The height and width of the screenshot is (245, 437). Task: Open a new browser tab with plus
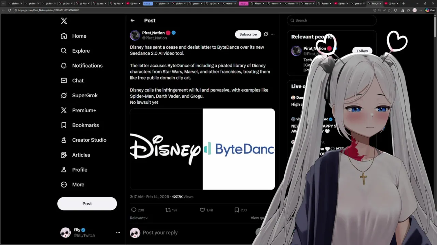coord(404,3)
